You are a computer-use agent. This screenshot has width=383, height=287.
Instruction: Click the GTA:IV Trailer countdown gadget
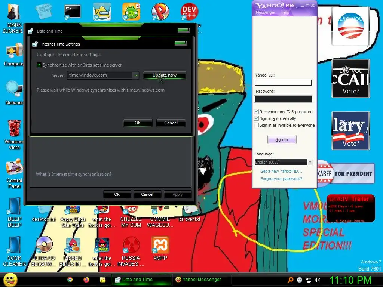(x=351, y=208)
